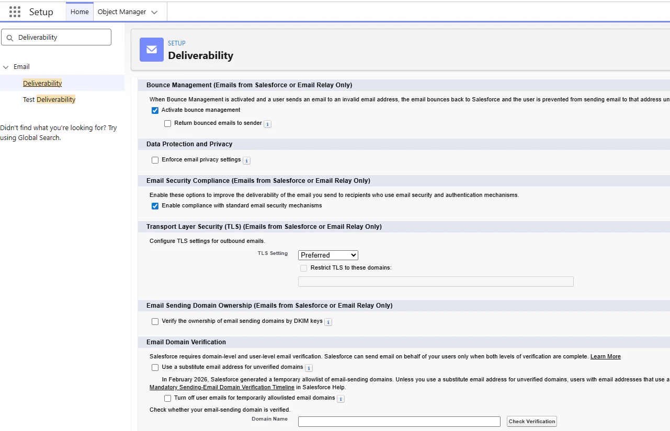Click the Deliverability envelope icon in header
Screen dimensions: 670x431
(152, 50)
